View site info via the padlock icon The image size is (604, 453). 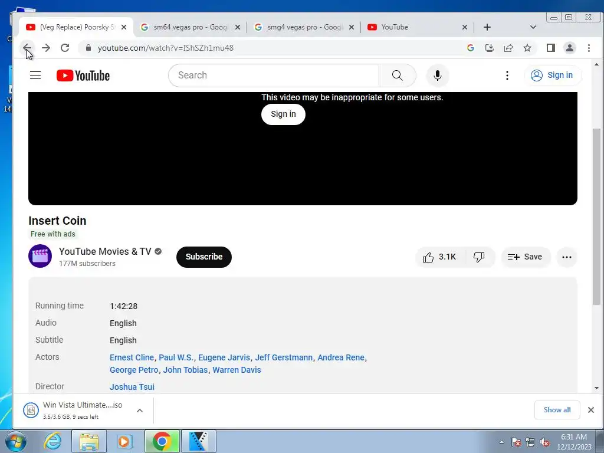point(88,48)
